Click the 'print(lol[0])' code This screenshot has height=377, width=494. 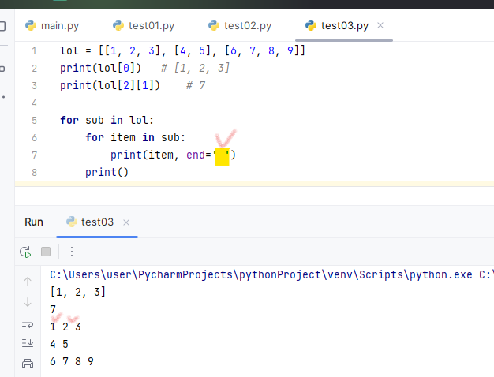tap(100, 68)
